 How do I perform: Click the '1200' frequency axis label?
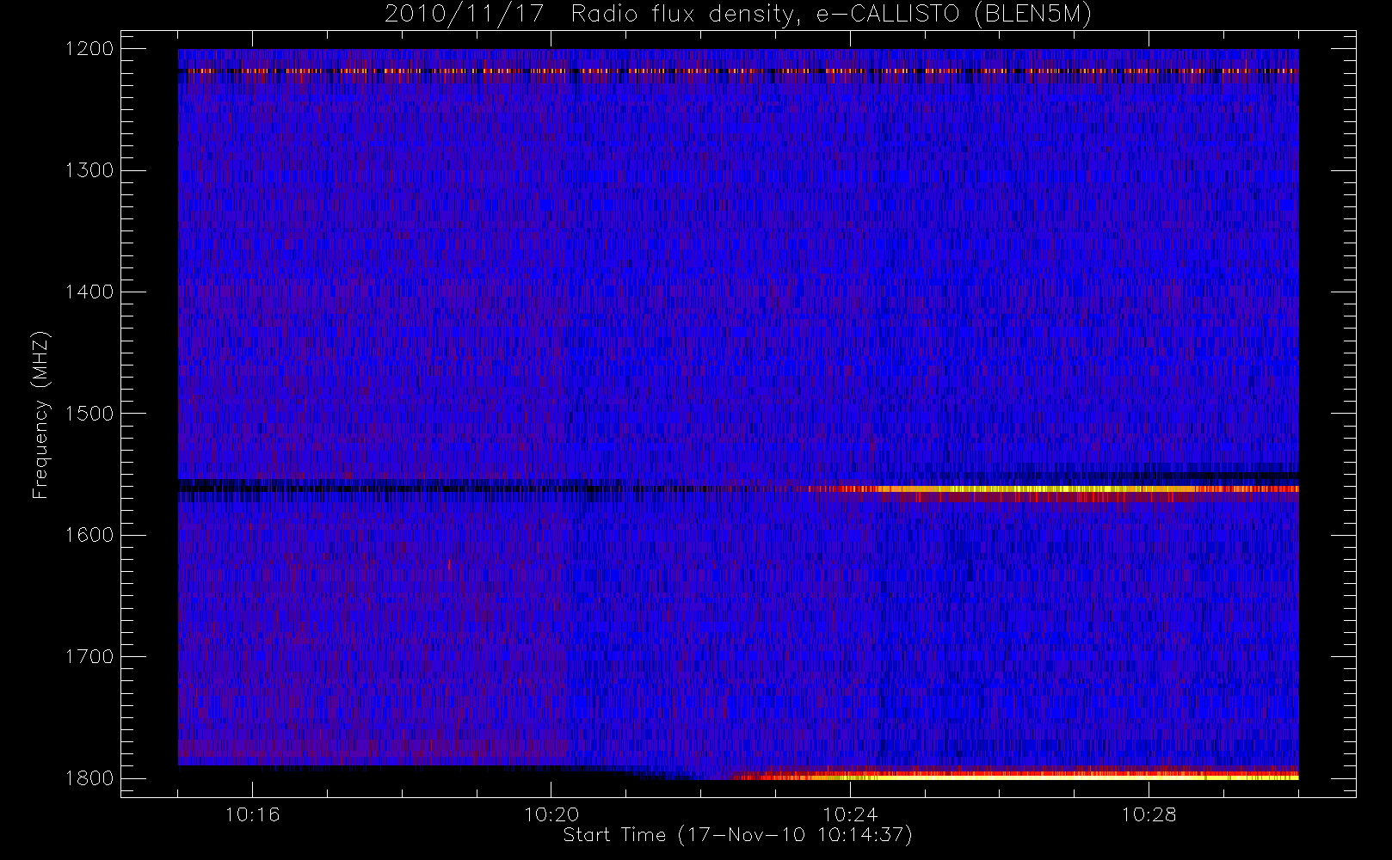tap(89, 49)
